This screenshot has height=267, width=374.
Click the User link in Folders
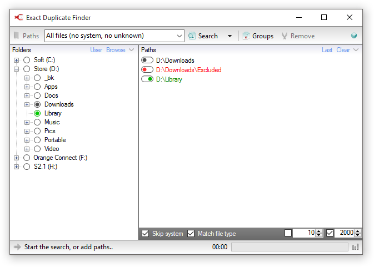(x=96, y=50)
